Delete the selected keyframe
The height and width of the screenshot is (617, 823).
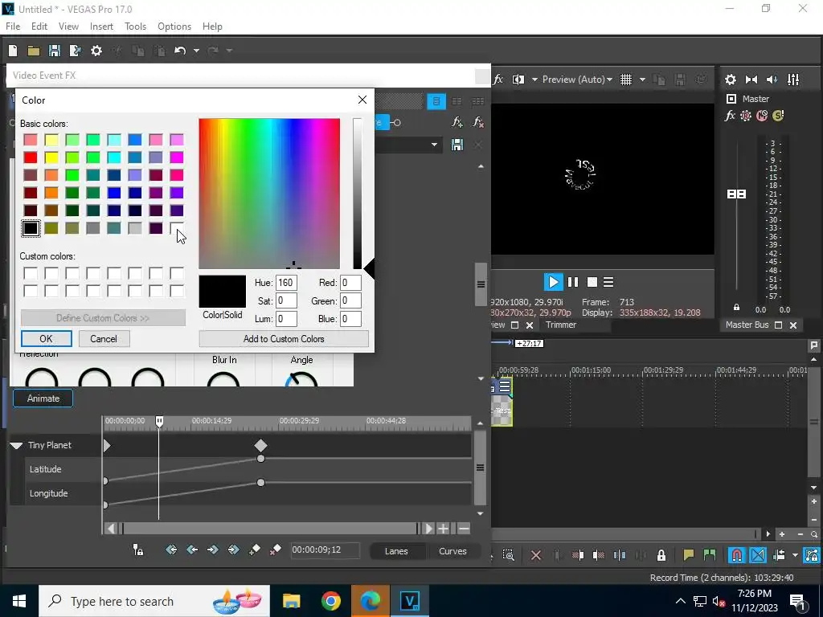(275, 550)
